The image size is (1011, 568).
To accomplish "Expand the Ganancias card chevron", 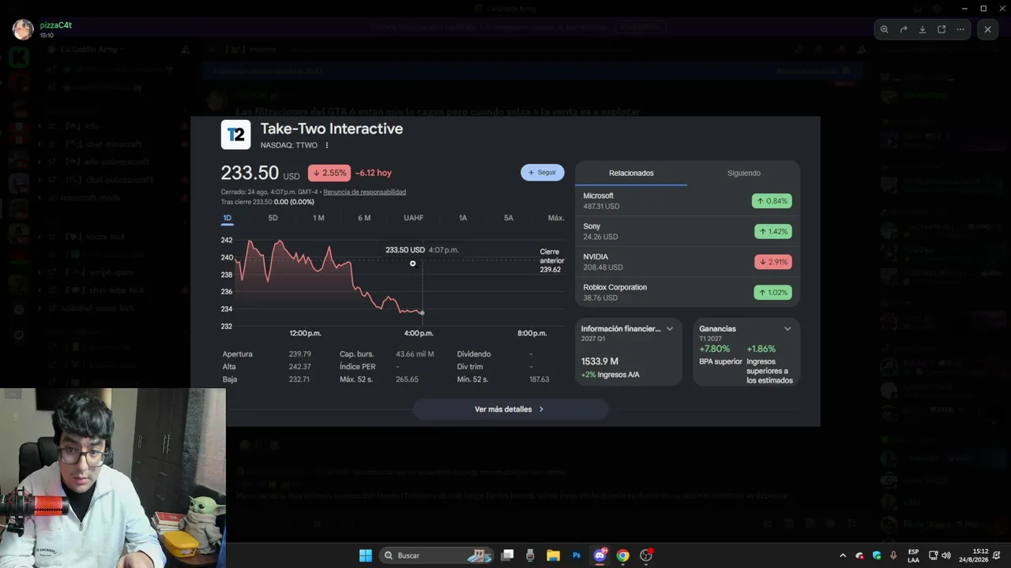I will point(787,329).
